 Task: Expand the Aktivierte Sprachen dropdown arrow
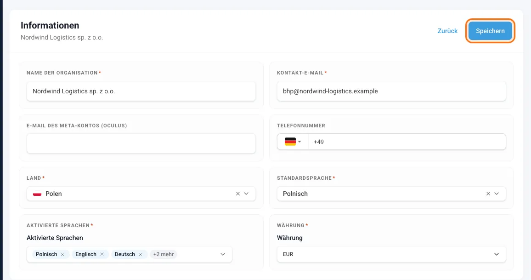point(222,254)
